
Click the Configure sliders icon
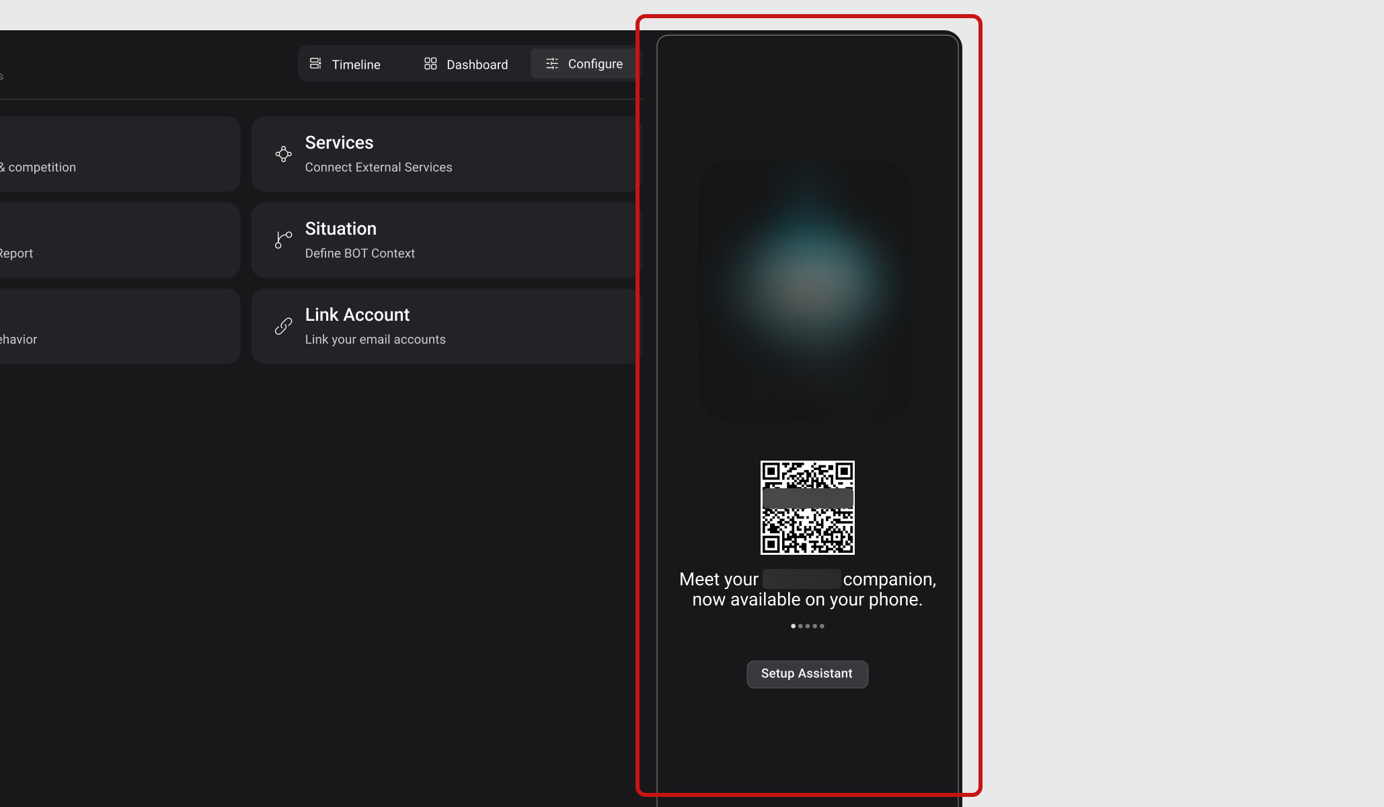[552, 64]
